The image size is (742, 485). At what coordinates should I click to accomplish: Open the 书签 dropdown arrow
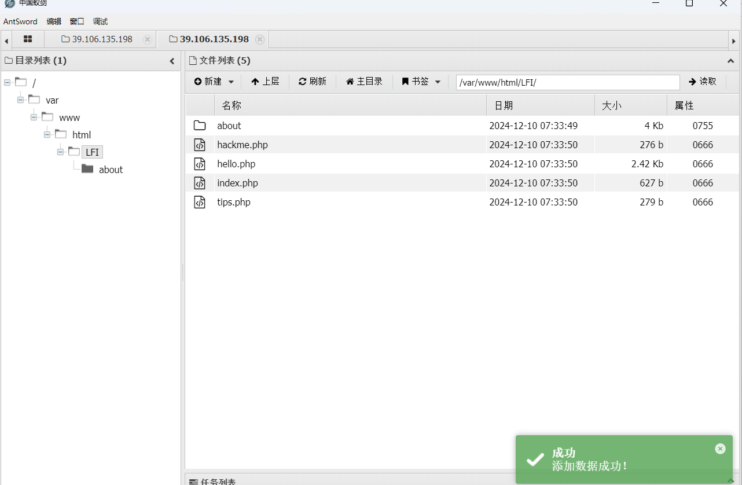[438, 82]
